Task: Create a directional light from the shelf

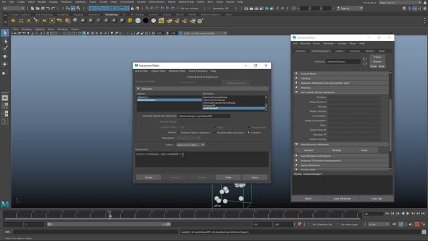Action: click(x=21, y=21)
